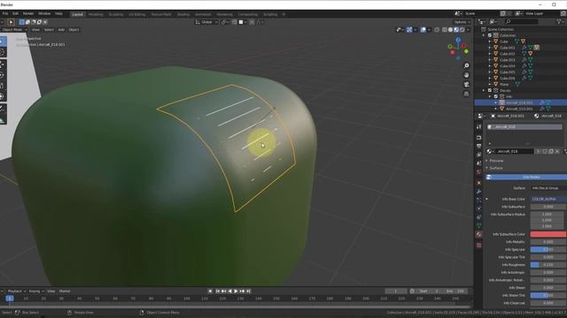567x318 pixels.
Task: Toggle perspective/orthographic grid icon
Action: click(x=466, y=94)
